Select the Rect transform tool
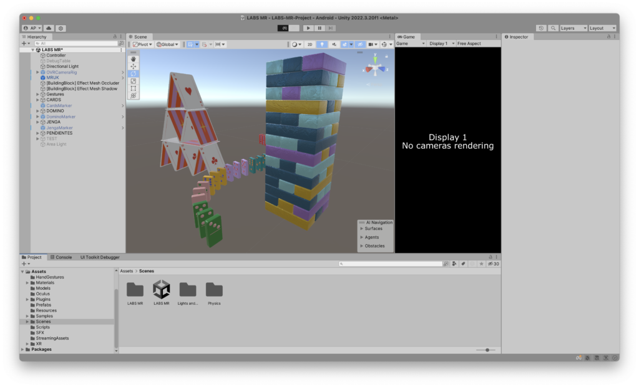 (134, 88)
